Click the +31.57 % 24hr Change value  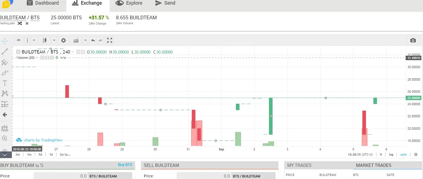pyautogui.click(x=99, y=18)
